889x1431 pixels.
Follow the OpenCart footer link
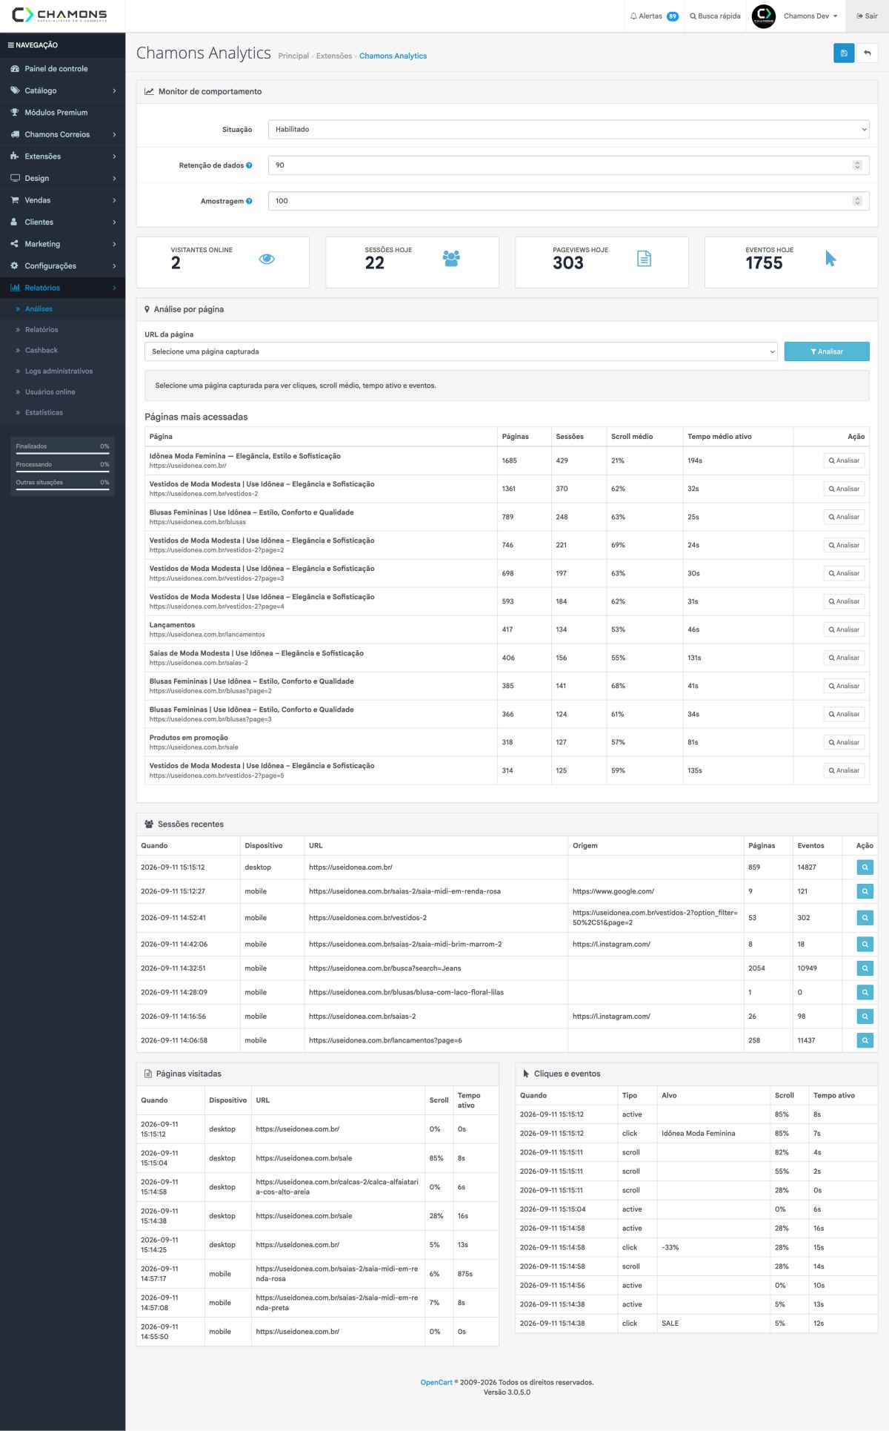[436, 1382]
